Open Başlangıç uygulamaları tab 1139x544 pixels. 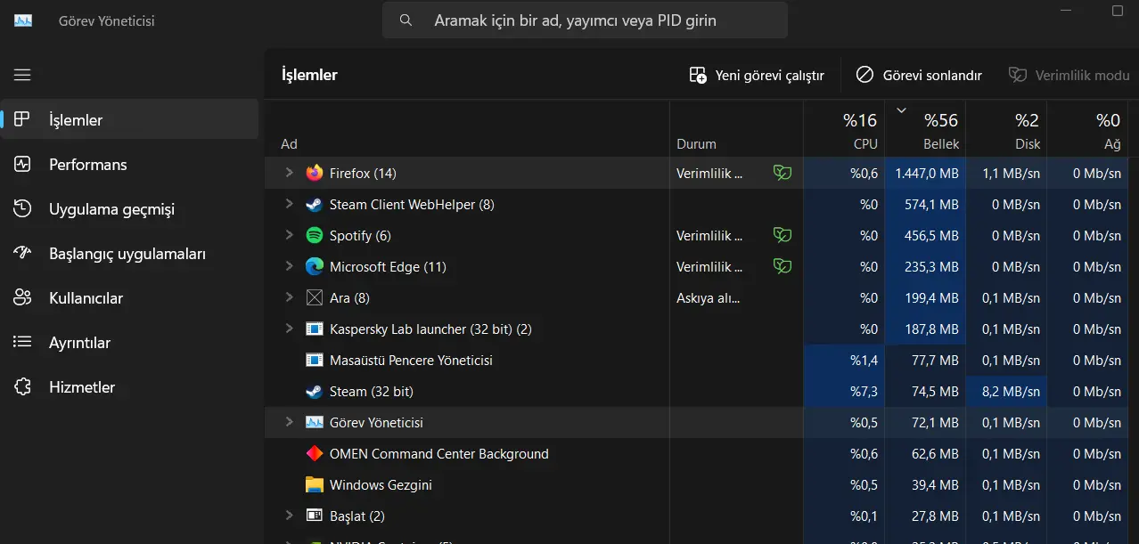pyautogui.click(x=129, y=254)
